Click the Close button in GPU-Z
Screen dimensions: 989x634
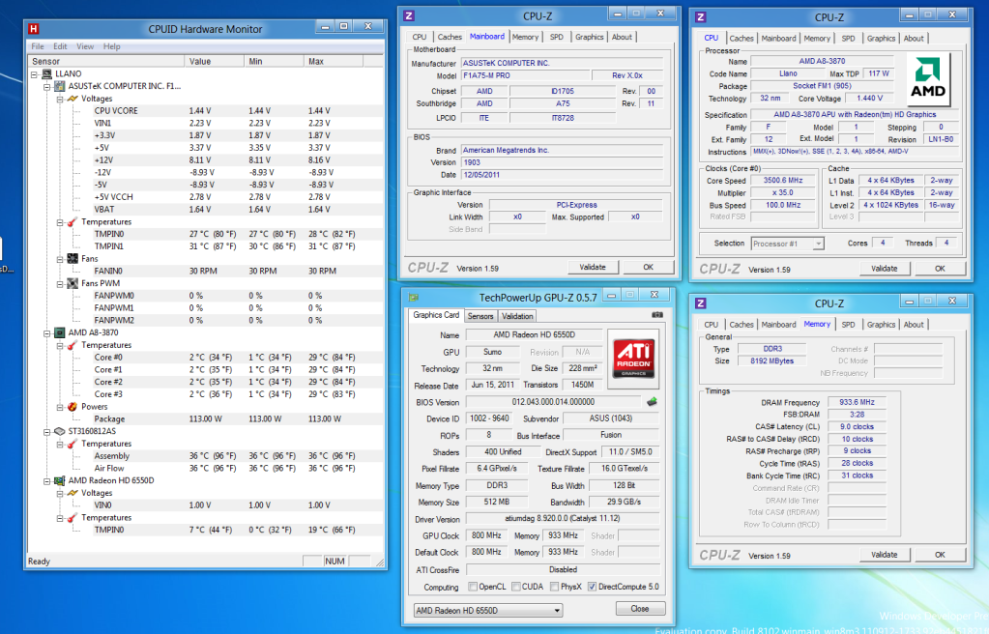click(640, 609)
